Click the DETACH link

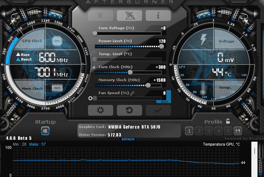point(128,139)
